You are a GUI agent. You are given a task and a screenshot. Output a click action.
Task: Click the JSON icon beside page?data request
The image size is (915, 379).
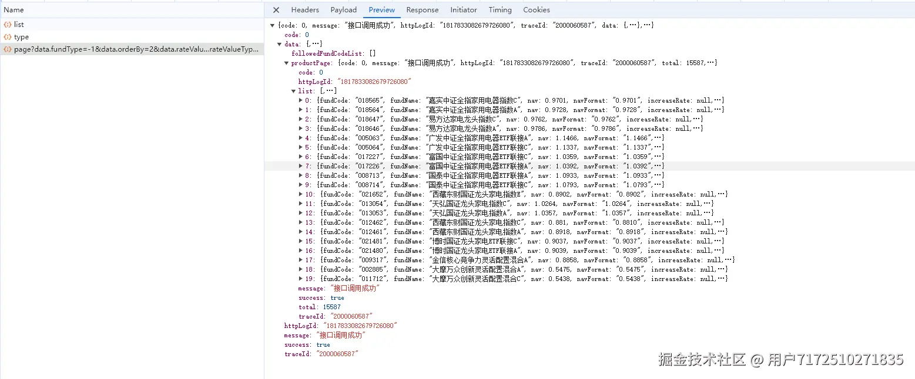click(x=8, y=49)
